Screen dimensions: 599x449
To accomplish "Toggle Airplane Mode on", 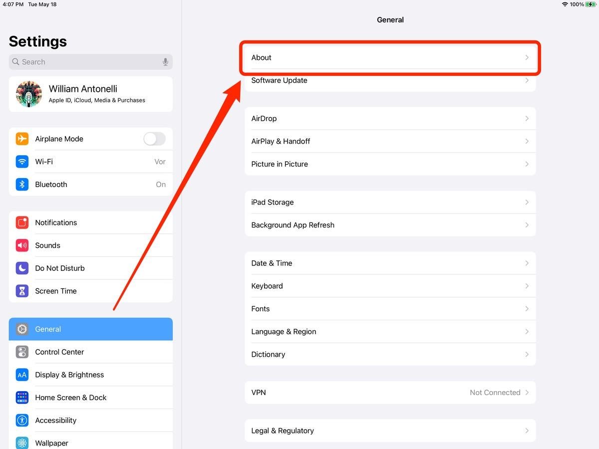I will pos(154,139).
